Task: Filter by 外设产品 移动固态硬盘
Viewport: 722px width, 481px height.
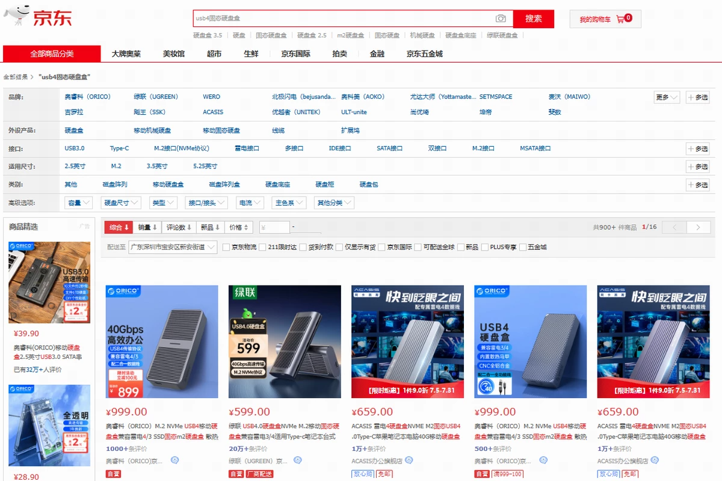Action: (221, 130)
